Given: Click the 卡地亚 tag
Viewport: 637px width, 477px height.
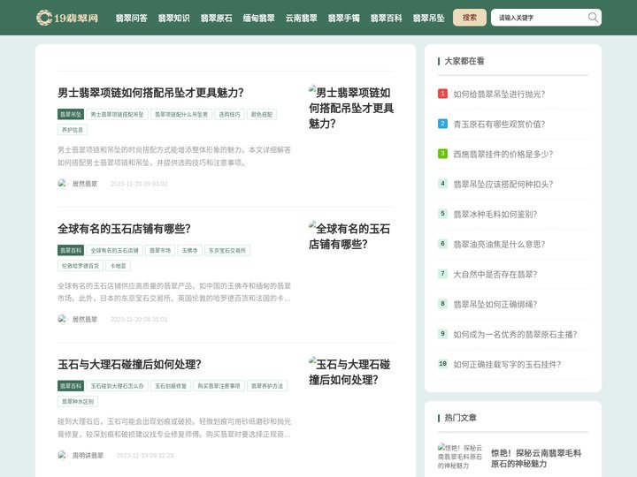Looking at the screenshot, I should point(119,266).
